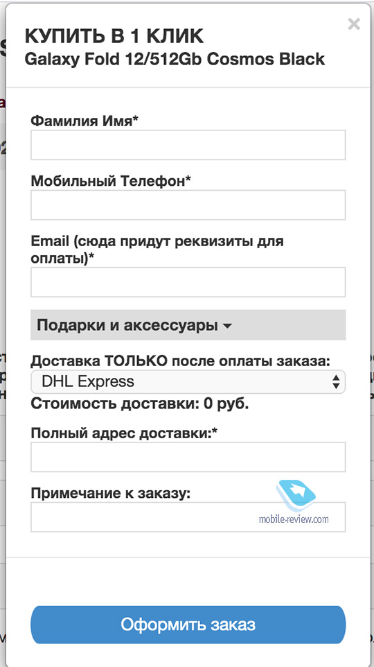Viewport: 374px width, 667px height.
Task: Click the mobile-review.com arrow logo icon
Action: (295, 496)
